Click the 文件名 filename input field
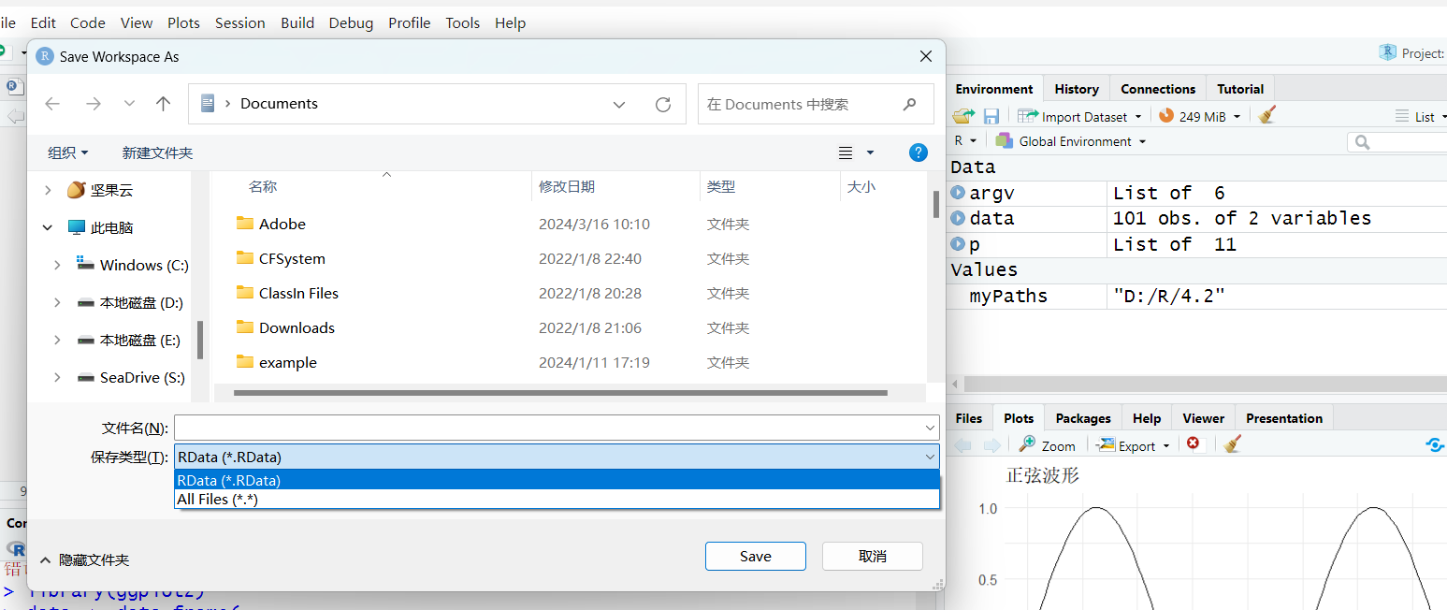Image resolution: width=1447 pixels, height=610 pixels. (x=547, y=428)
